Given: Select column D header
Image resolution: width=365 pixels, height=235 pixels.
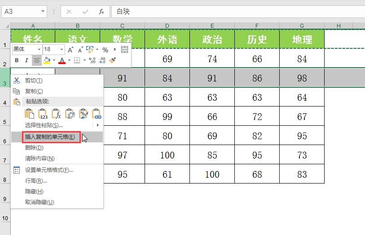Looking at the screenshot, I should point(167,26).
